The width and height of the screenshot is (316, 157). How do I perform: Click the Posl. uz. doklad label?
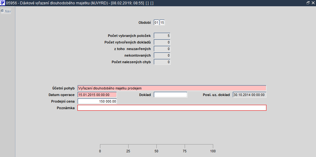point(216,95)
